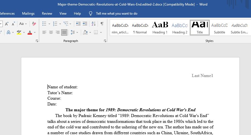251x135 pixels.
Task: Align text to the right
Action: (58, 32)
